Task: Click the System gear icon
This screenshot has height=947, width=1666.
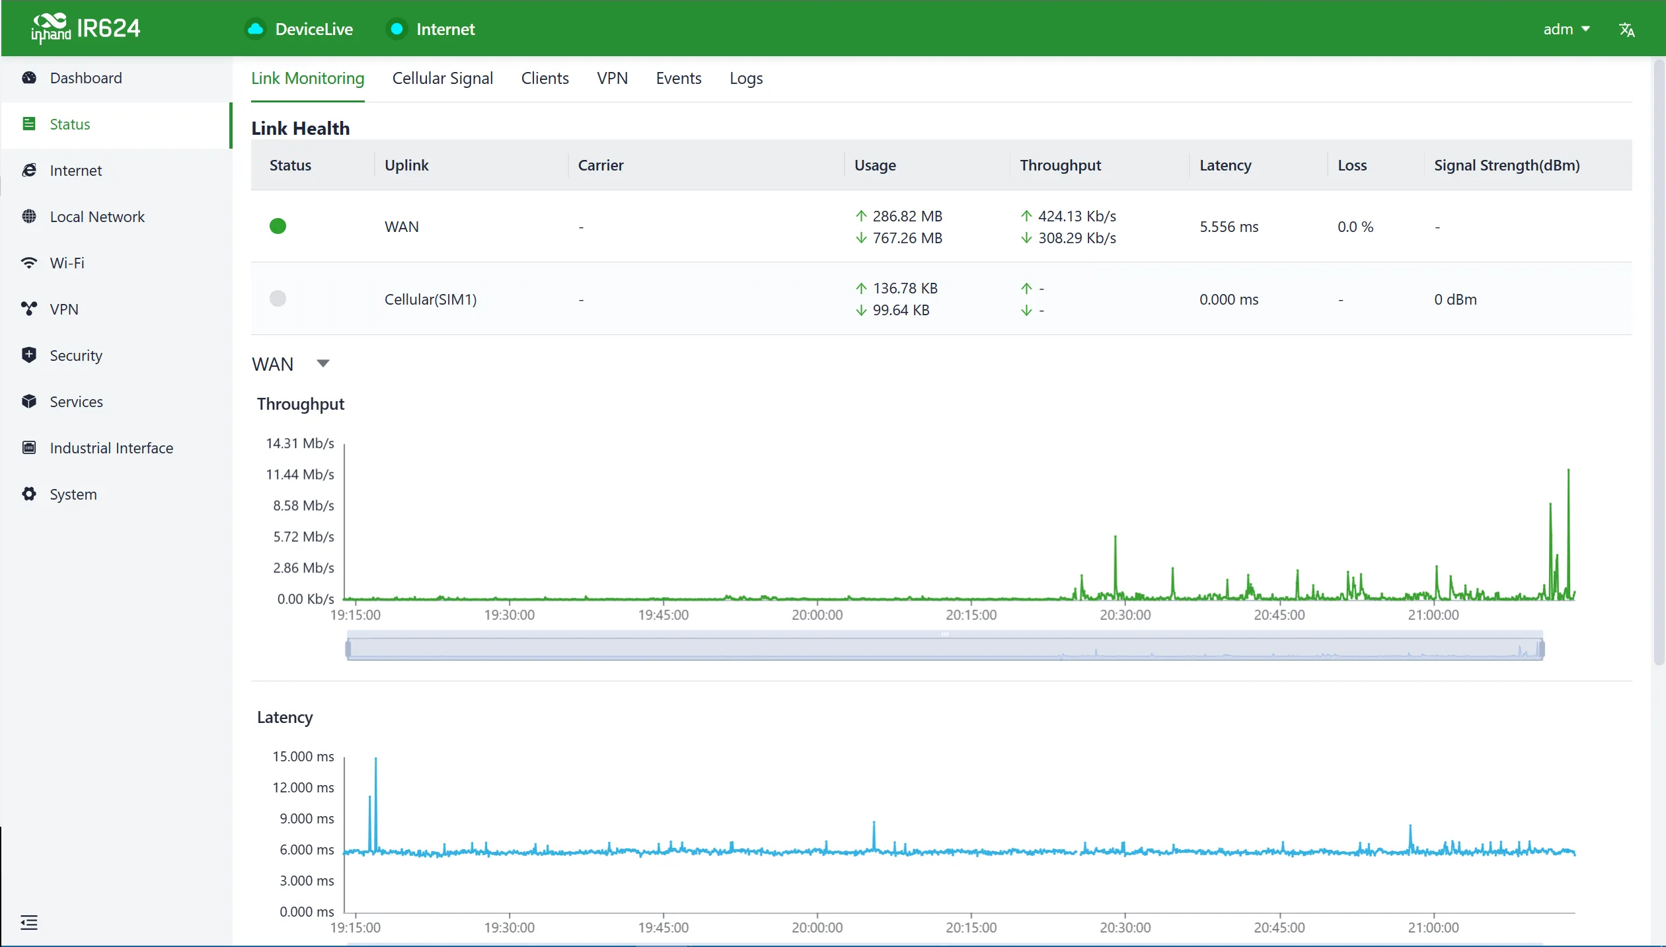Action: click(29, 494)
